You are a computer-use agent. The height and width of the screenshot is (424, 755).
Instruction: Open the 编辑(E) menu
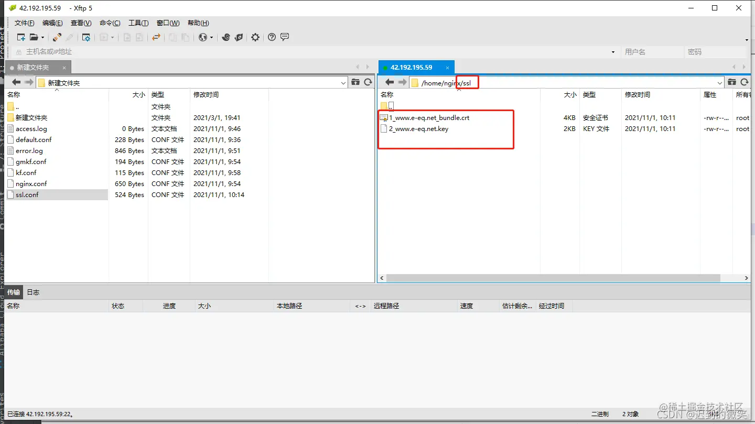52,23
